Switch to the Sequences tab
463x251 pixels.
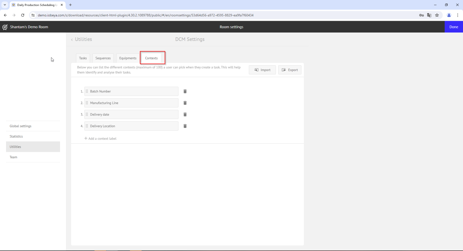(103, 58)
